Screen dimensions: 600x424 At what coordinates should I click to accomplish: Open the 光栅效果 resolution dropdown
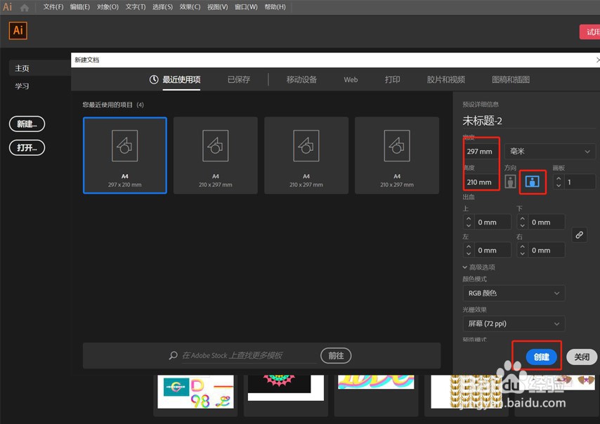tap(513, 324)
